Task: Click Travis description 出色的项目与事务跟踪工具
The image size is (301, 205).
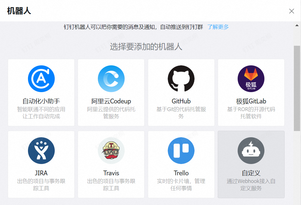Action: coord(111,185)
